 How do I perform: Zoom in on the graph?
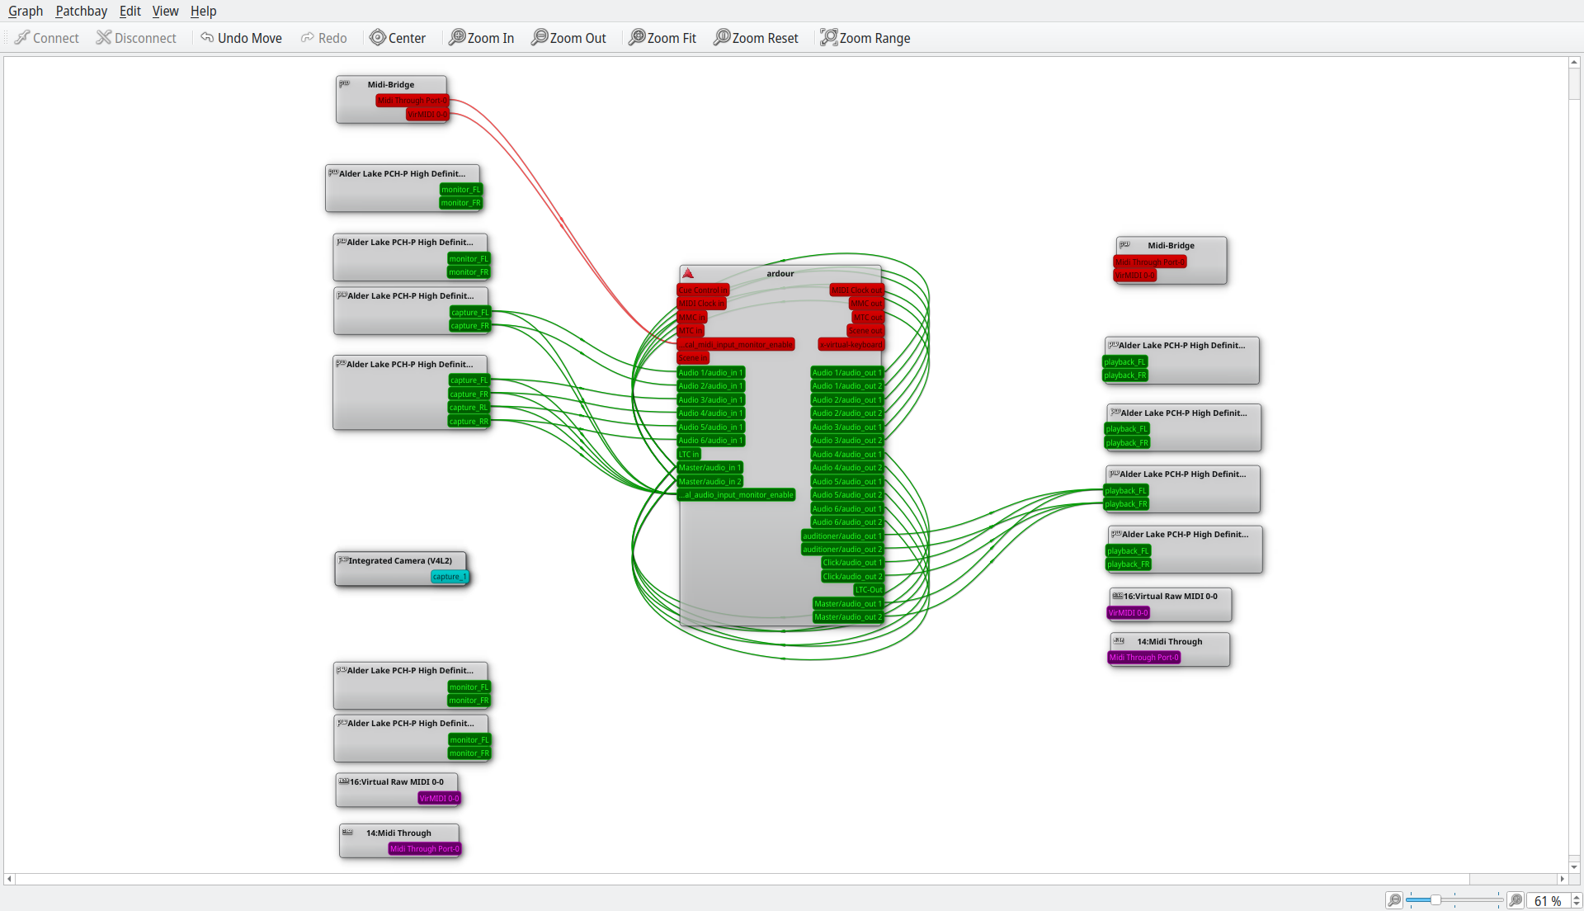[x=481, y=38]
